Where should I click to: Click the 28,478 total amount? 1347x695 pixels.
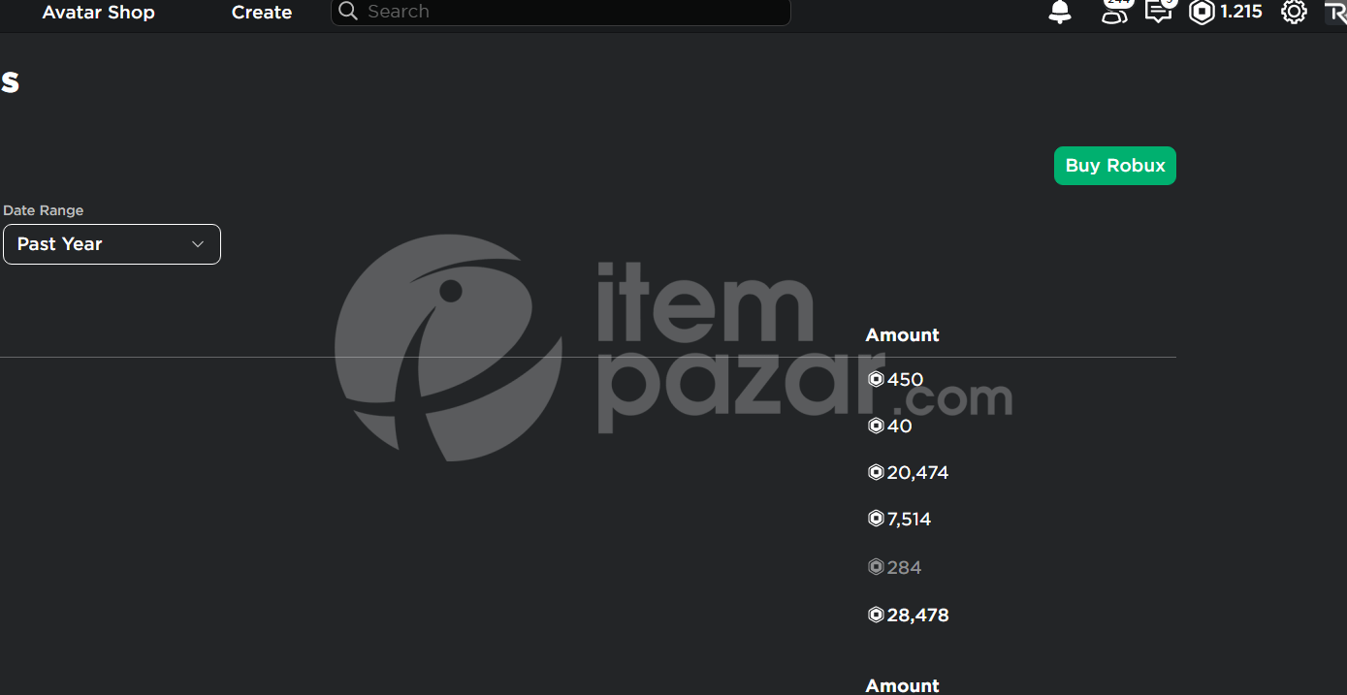click(917, 616)
